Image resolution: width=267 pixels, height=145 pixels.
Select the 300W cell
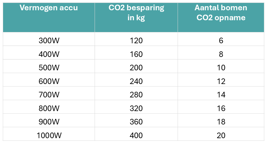click(x=49, y=40)
